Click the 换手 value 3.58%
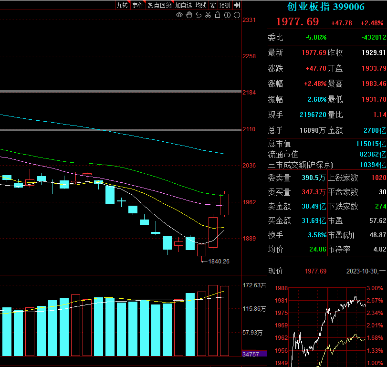Image resolution: width=387 pixels, height=367 pixels. (x=317, y=235)
